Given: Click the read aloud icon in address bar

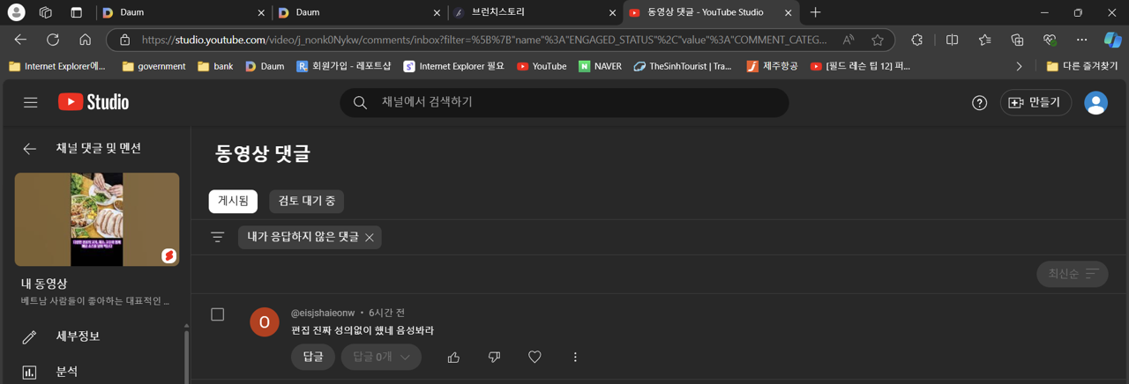Looking at the screenshot, I should pyautogui.click(x=849, y=40).
